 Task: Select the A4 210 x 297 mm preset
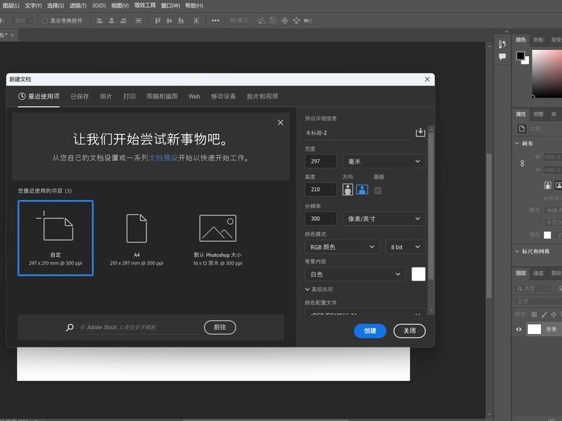[x=136, y=238]
